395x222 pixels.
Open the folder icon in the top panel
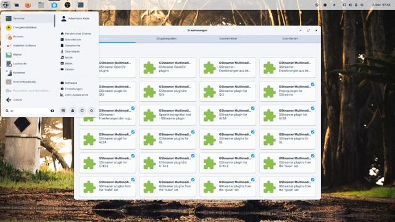41,5
